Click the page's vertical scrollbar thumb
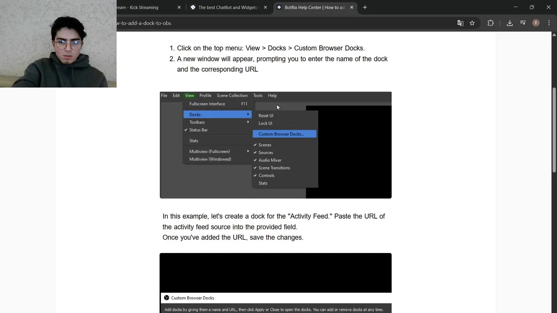This screenshot has width=557, height=313. click(554, 130)
